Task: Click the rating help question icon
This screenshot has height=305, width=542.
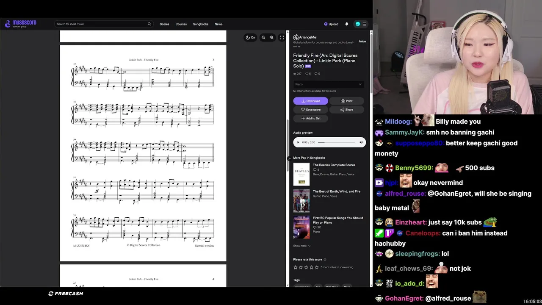Action: pos(325,259)
